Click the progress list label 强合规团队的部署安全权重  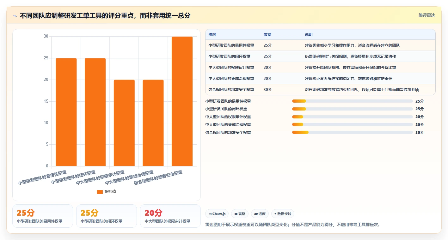coord(228,133)
